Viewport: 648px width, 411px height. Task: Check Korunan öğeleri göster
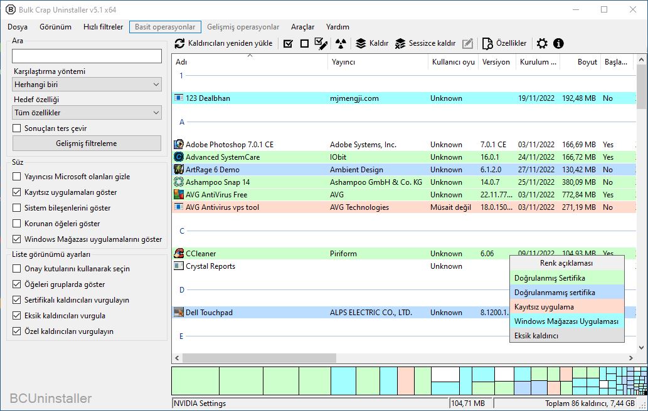(16, 224)
